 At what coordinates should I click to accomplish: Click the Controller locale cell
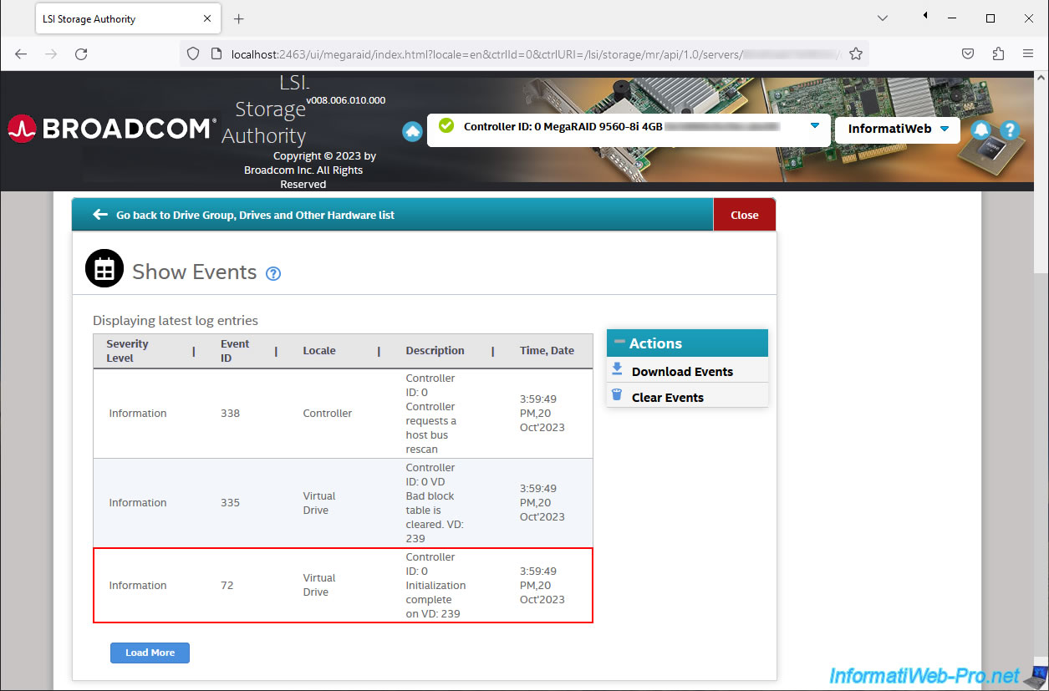tap(327, 414)
